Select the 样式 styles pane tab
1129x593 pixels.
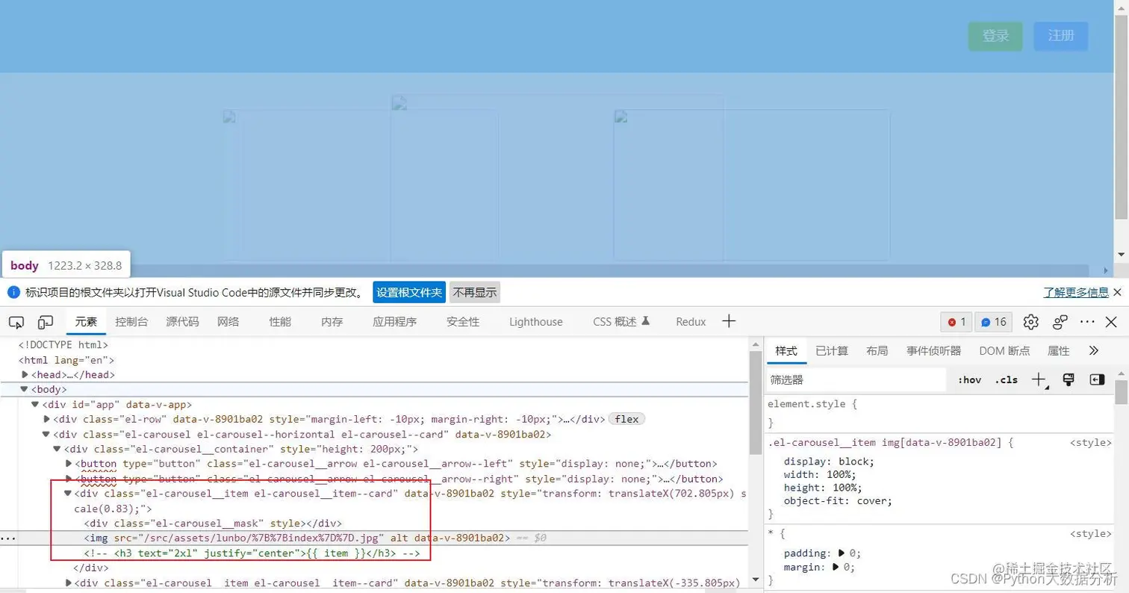pyautogui.click(x=786, y=350)
